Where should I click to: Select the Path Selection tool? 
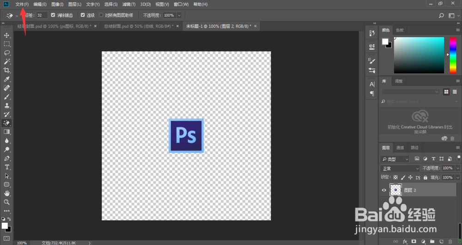6,176
